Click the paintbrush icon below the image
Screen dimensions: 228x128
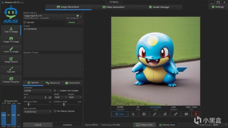[154, 114]
